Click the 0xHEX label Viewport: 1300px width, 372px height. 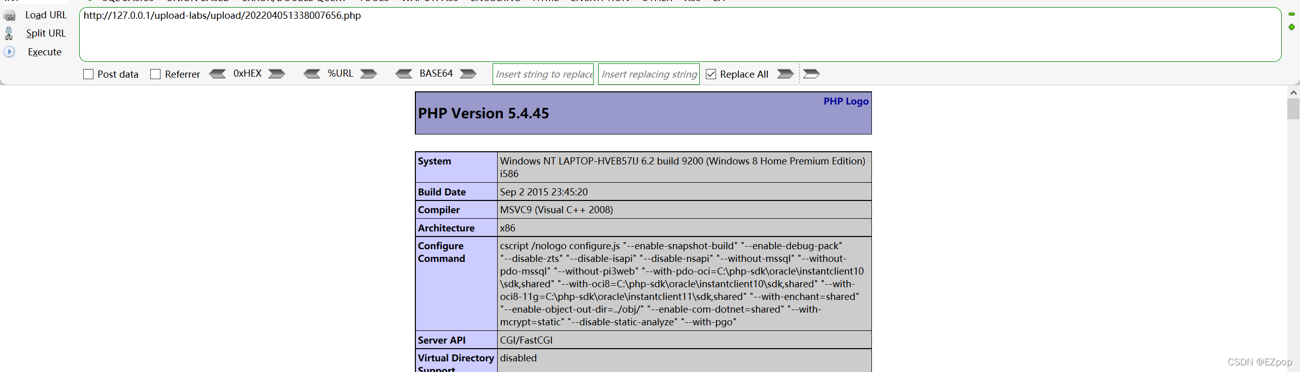tap(247, 74)
